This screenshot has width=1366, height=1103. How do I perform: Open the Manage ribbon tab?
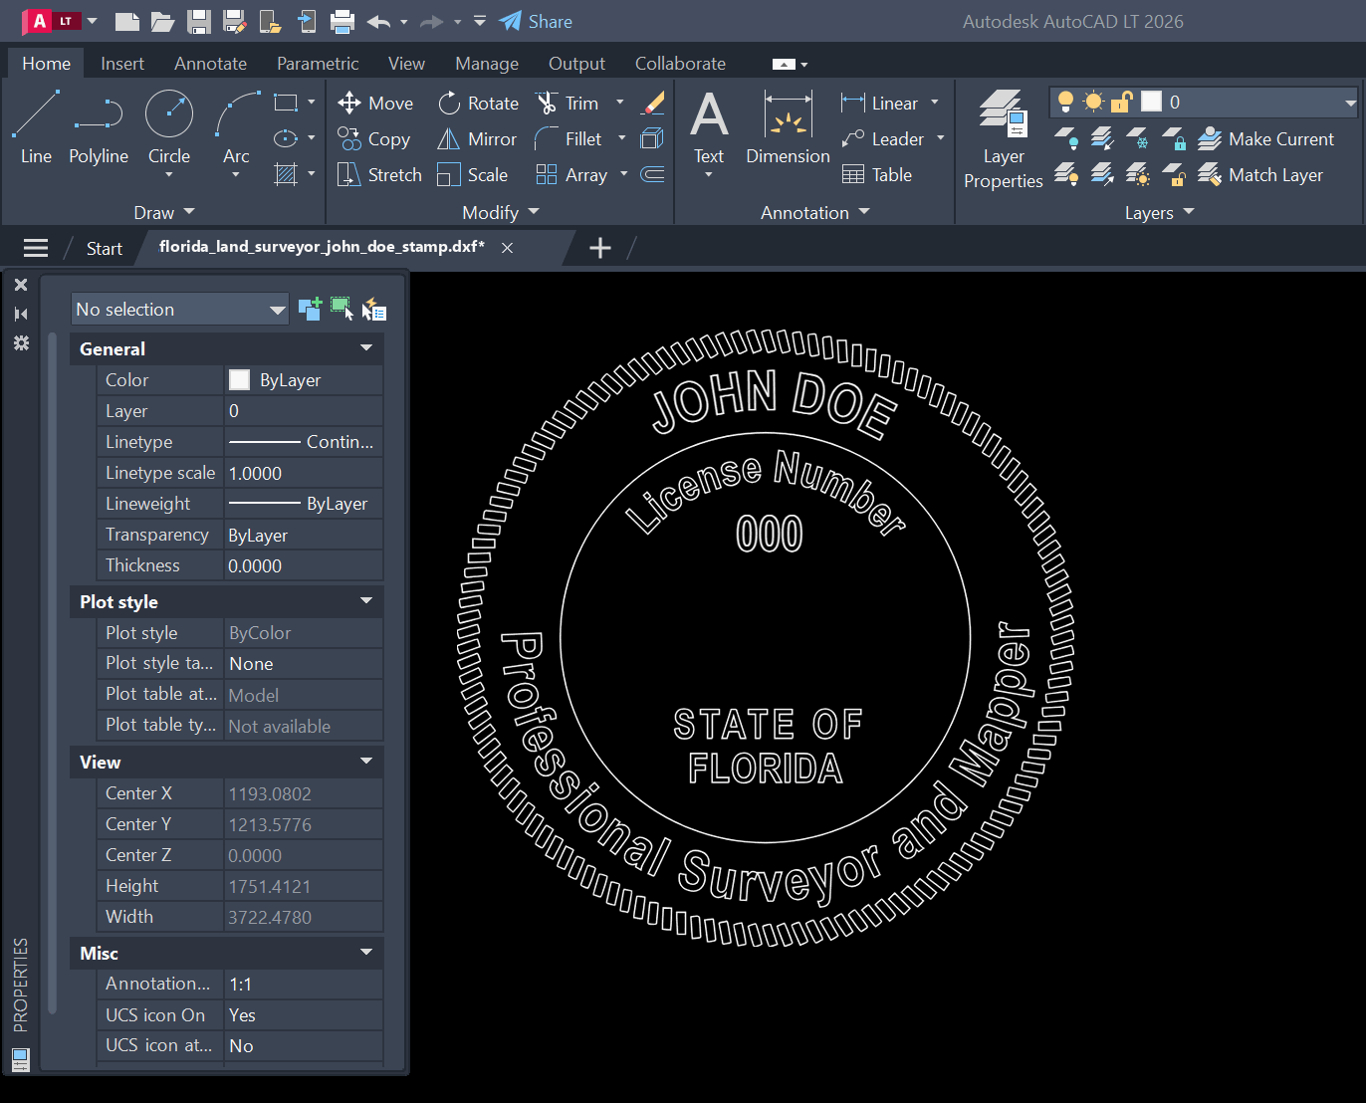[x=487, y=63]
